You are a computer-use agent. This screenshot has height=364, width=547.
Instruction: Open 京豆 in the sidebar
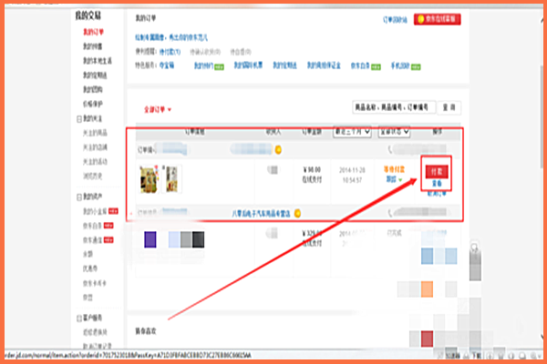coord(88,298)
